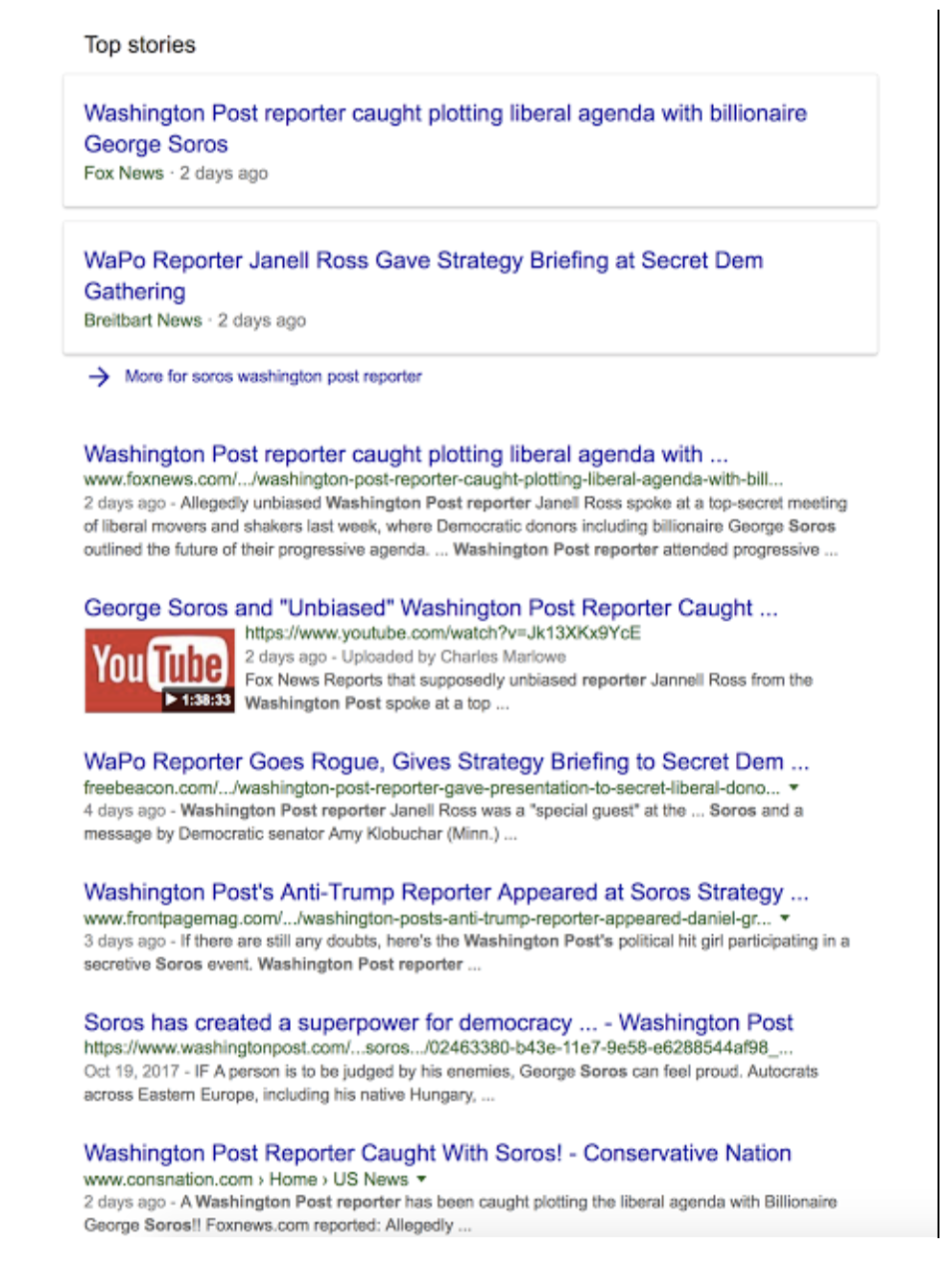Open the consnation.com US News dropdown arrow

pyautogui.click(x=421, y=1179)
